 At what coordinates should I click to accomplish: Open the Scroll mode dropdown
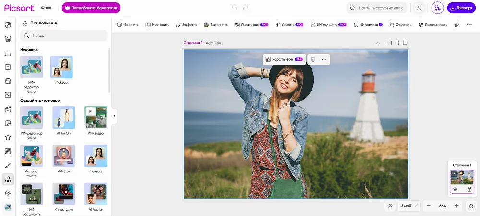[409, 206]
